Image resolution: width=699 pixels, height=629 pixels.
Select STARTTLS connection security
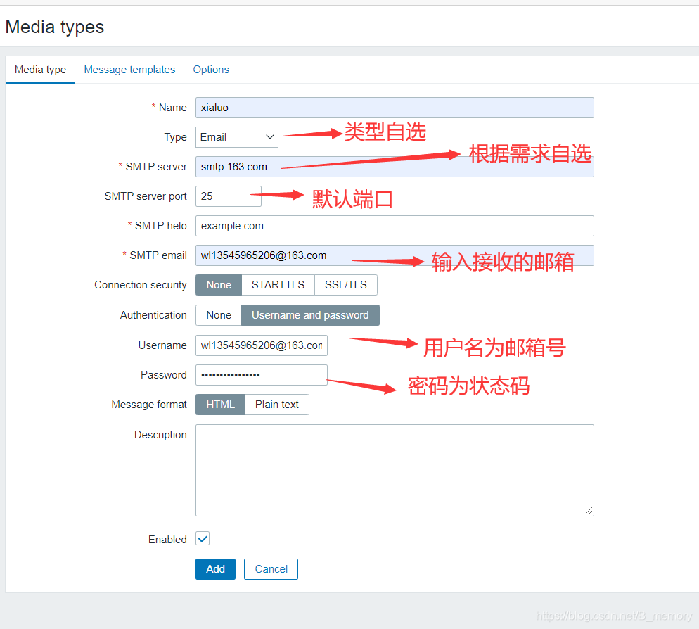[x=278, y=285]
